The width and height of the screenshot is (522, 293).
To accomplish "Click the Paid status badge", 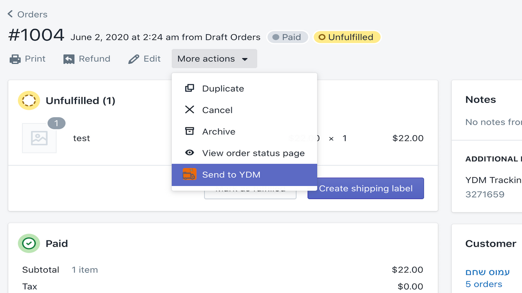I will pyautogui.click(x=287, y=37).
